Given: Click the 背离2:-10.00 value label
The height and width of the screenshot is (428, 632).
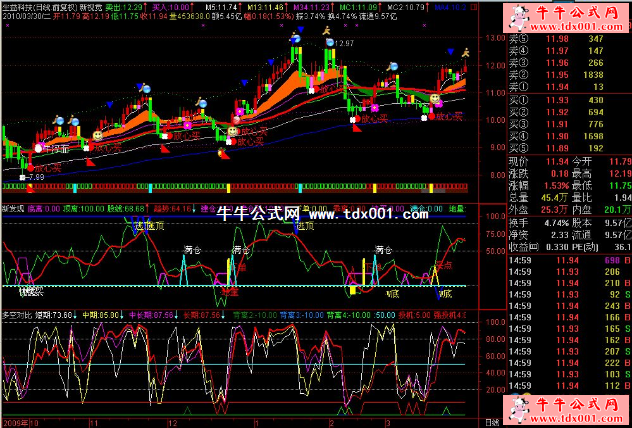Looking at the screenshot, I should (x=255, y=315).
